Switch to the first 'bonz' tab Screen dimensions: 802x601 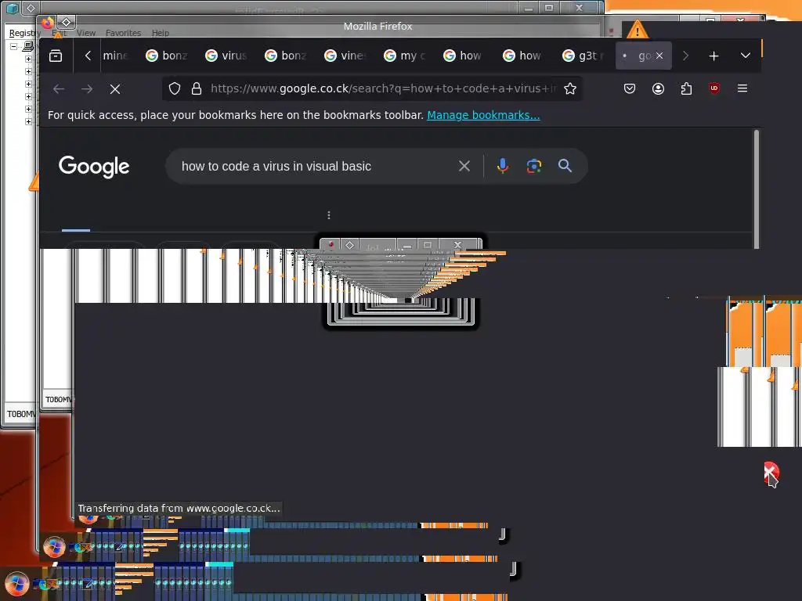click(x=168, y=56)
